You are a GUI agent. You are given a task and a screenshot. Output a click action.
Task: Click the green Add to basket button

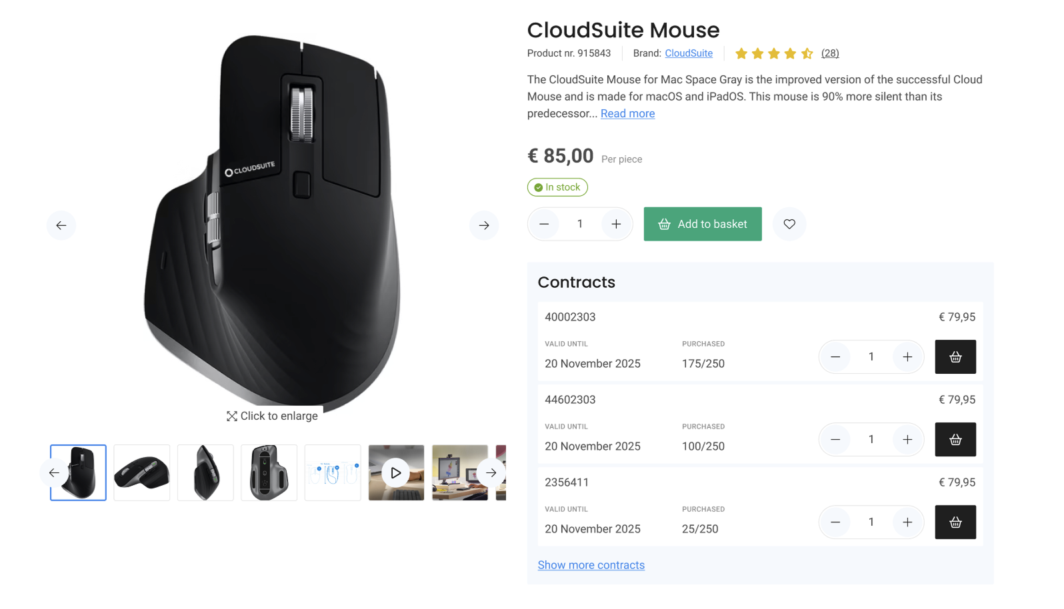click(x=703, y=224)
